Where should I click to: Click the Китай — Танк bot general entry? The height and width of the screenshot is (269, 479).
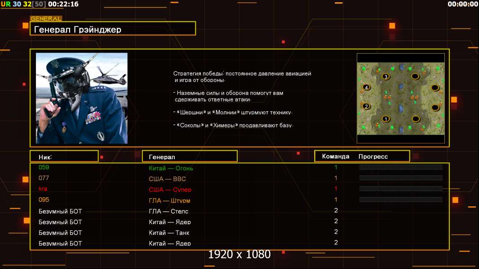click(x=169, y=233)
